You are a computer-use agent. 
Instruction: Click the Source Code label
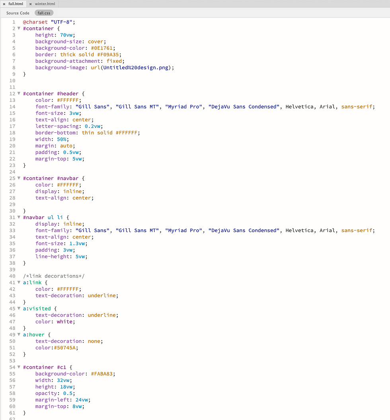pos(18,12)
